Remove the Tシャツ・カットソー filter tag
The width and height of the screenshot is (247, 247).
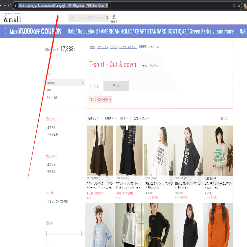click(x=110, y=100)
